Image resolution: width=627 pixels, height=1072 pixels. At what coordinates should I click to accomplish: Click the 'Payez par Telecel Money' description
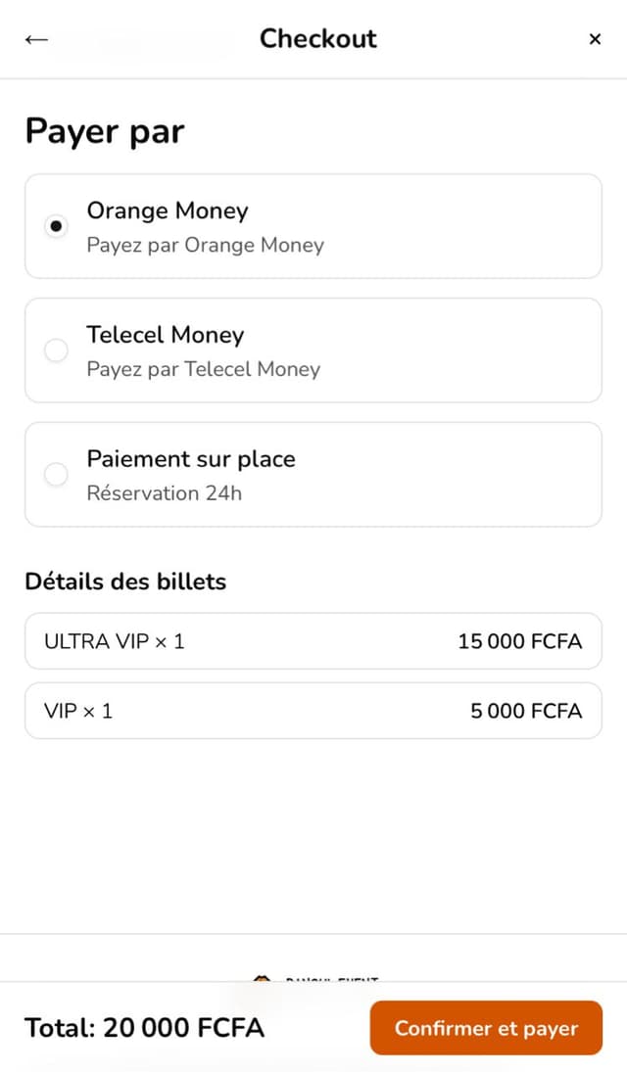(204, 369)
